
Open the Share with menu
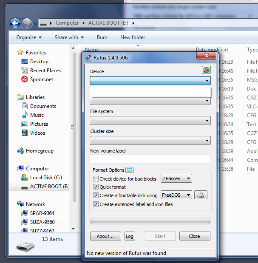coord(69,37)
